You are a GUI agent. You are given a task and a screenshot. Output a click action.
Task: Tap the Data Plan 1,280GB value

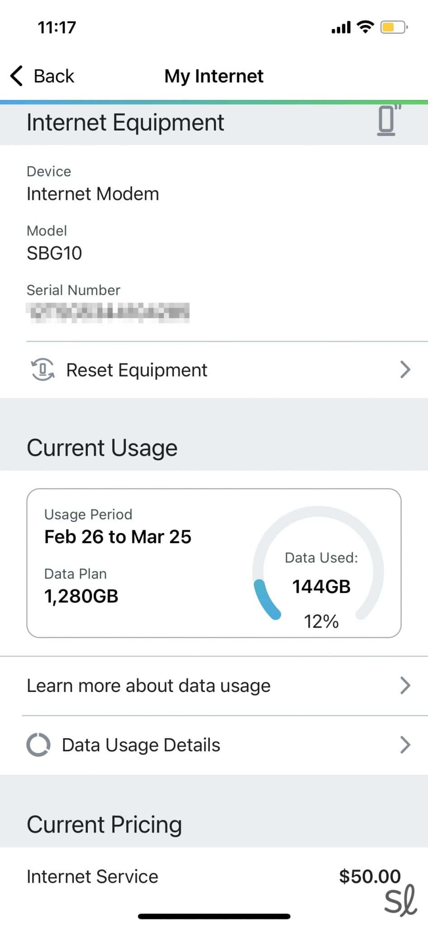(x=81, y=596)
